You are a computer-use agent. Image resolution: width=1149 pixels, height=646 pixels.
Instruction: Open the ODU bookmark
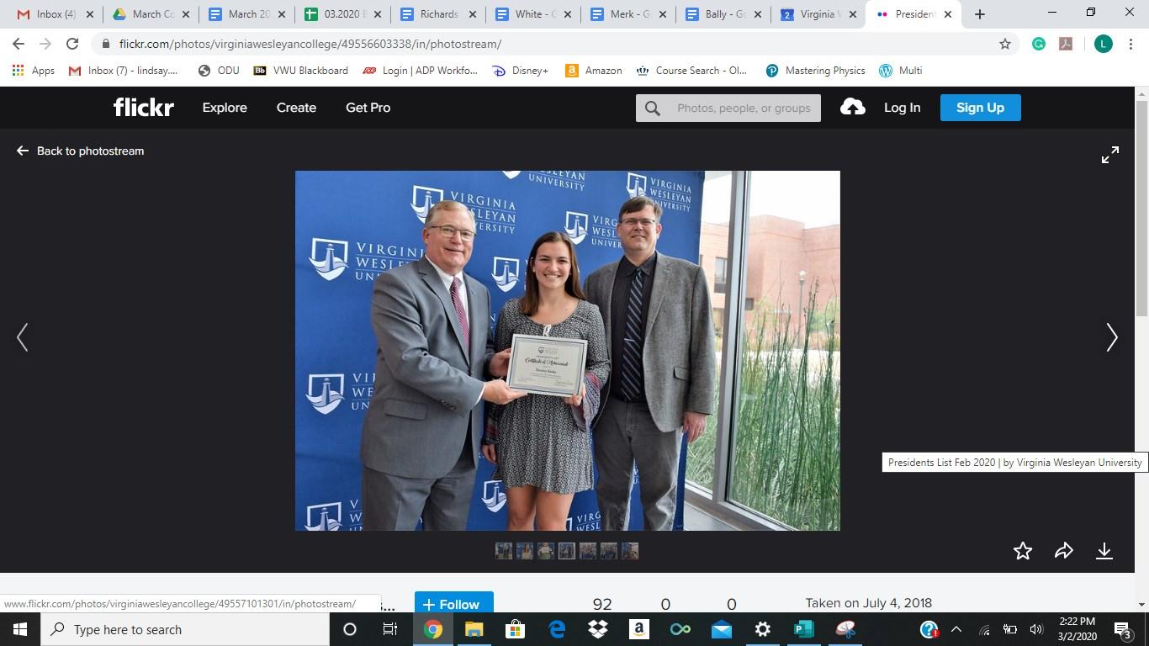point(219,71)
